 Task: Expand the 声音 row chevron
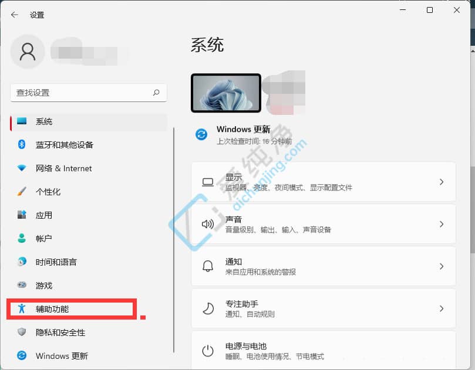point(442,224)
